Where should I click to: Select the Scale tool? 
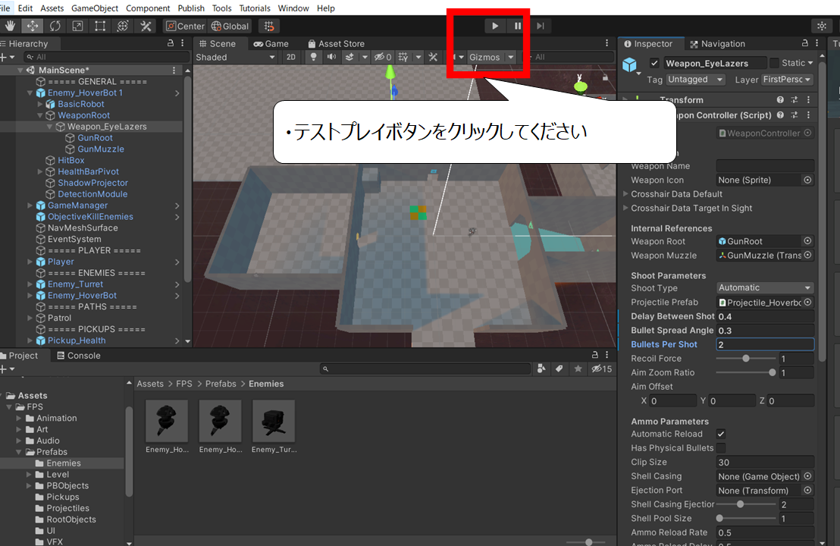(x=77, y=26)
